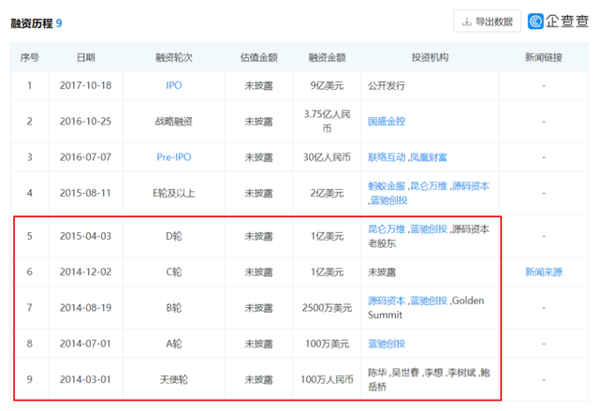The image size is (599, 411).
Task: Select date cell 2014-08-19
Action: tap(85, 307)
